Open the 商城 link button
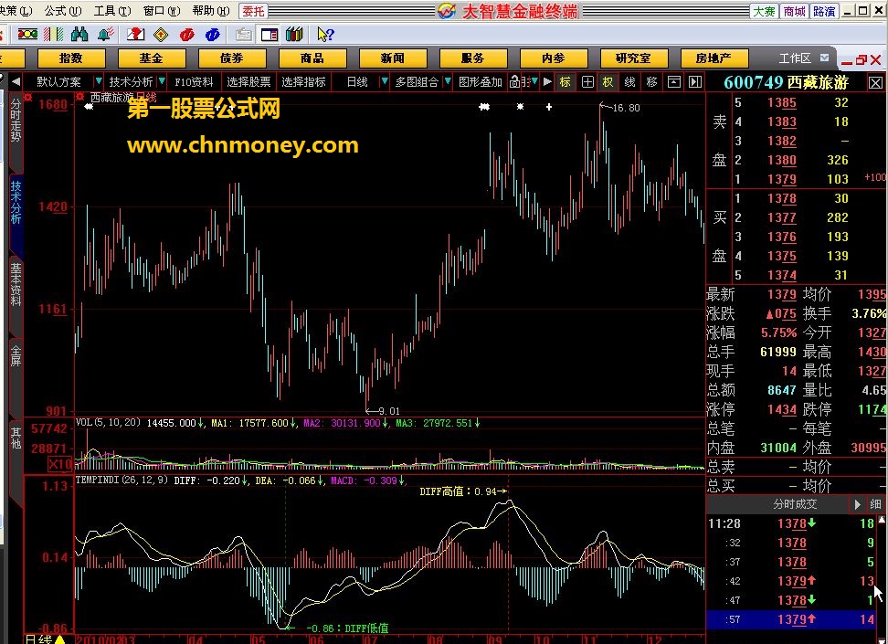The height and width of the screenshot is (644, 888). click(795, 11)
